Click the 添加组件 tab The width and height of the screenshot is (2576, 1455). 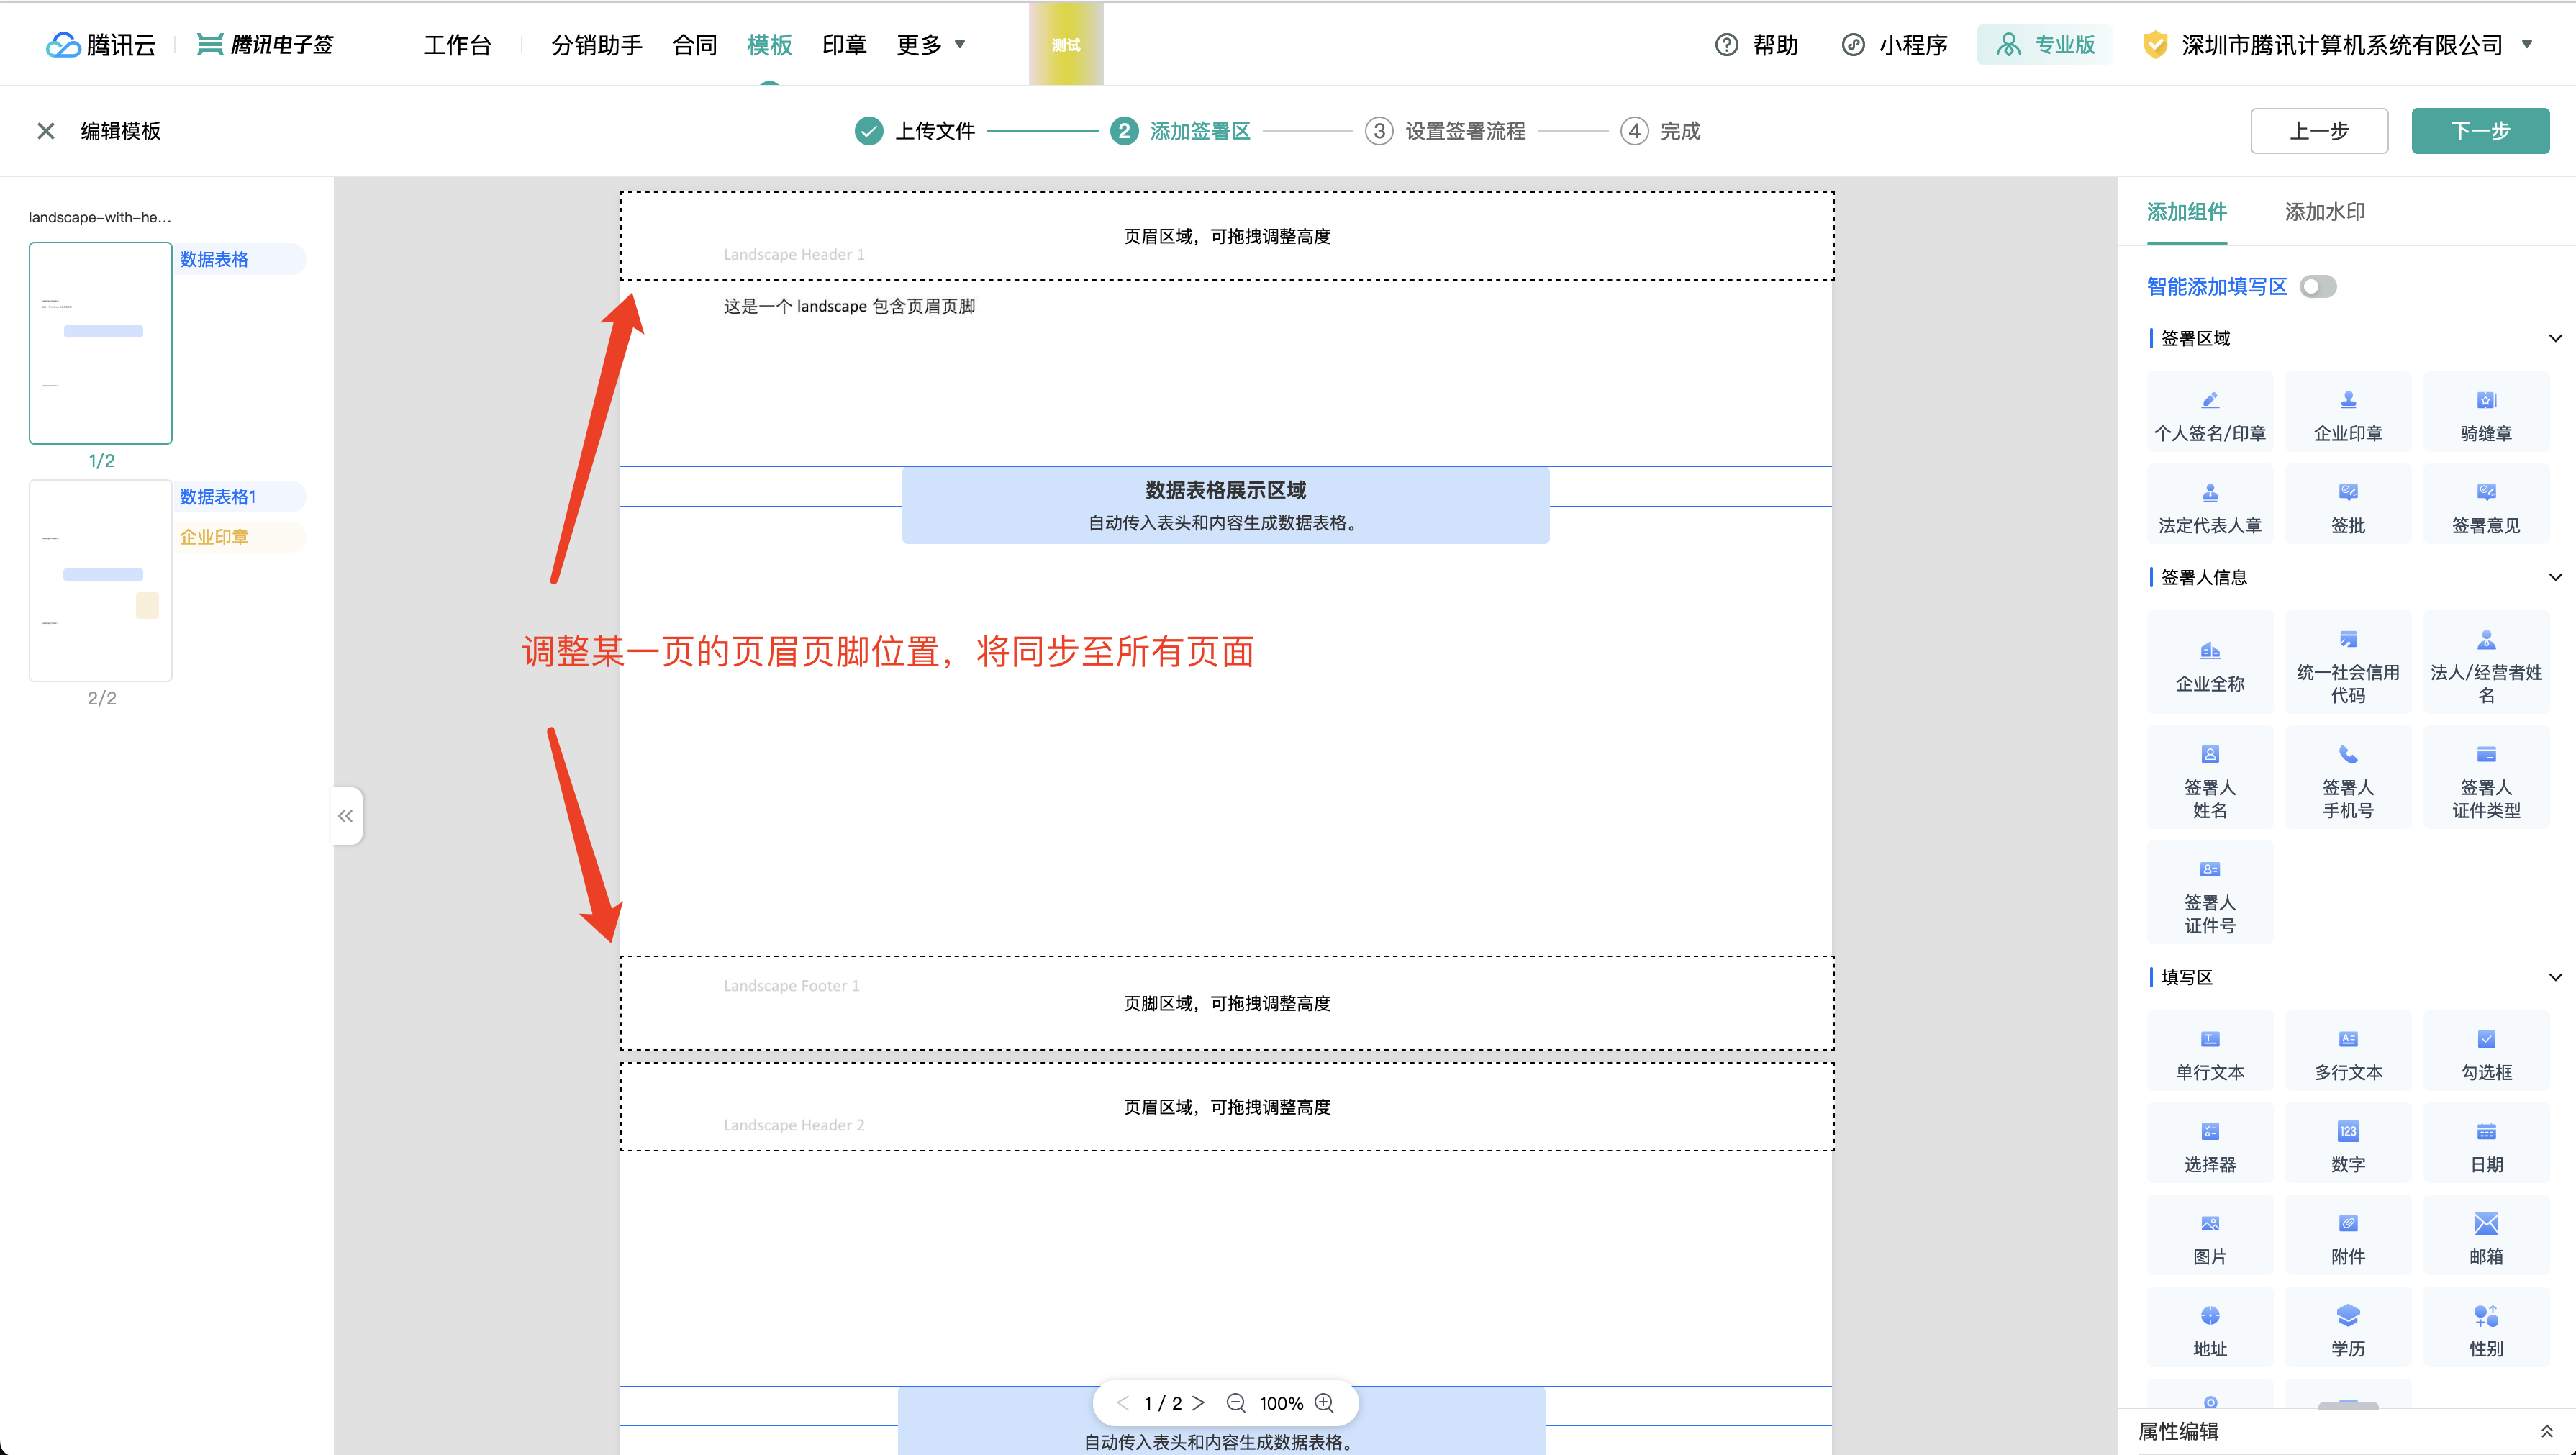tap(2189, 211)
